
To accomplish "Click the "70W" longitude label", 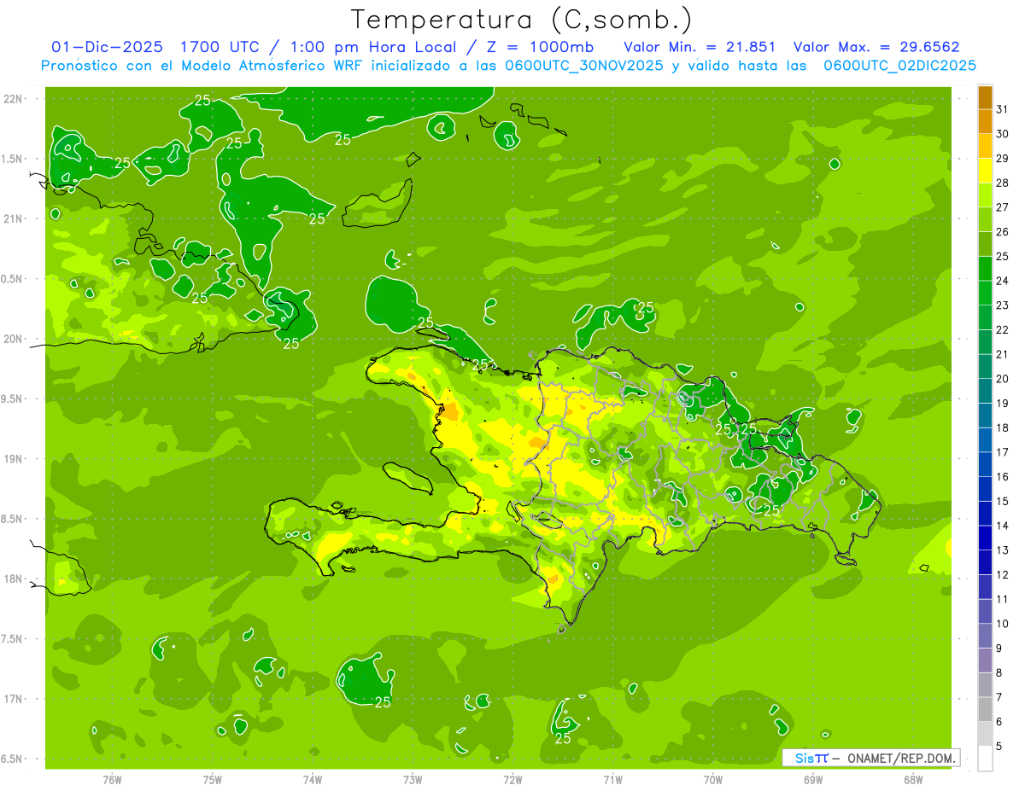I will click(x=713, y=780).
